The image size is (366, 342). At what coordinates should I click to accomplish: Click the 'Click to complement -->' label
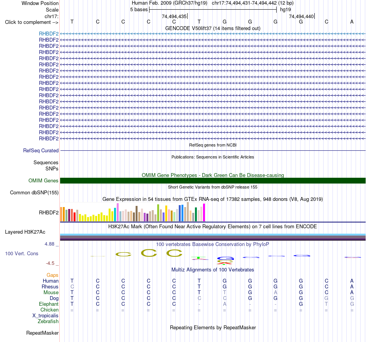[32, 22]
